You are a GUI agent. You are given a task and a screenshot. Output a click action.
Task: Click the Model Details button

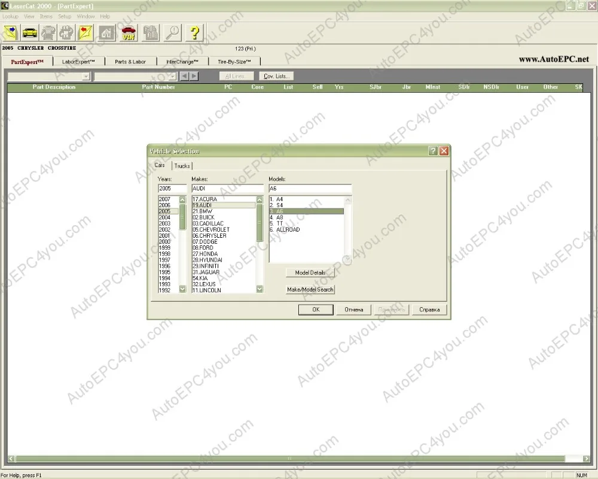point(310,273)
